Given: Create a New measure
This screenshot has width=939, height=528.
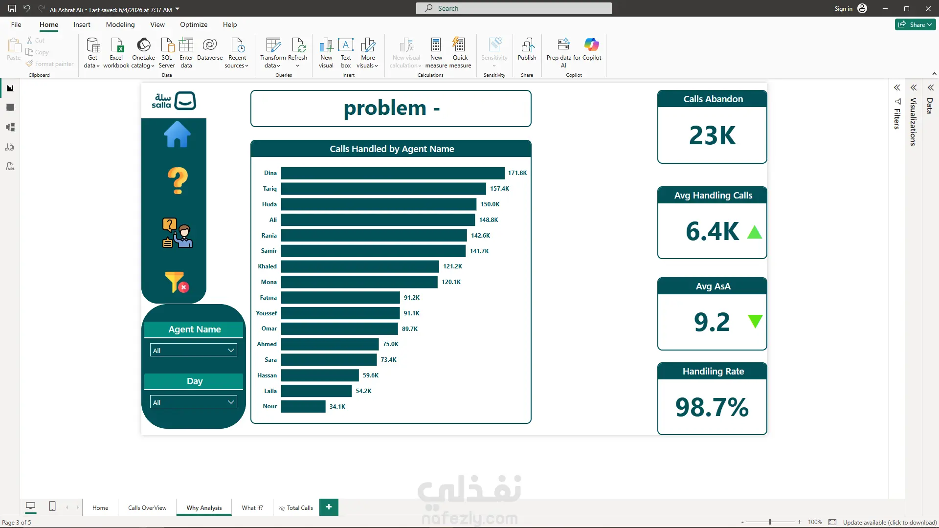Looking at the screenshot, I should (x=436, y=52).
